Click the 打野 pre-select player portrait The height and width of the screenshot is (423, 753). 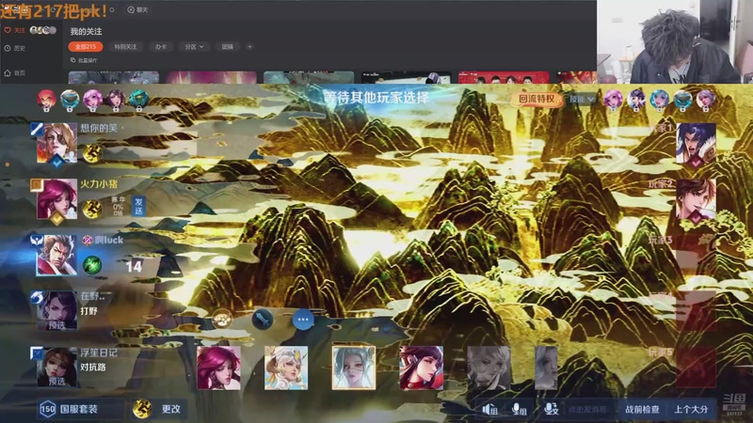56,310
